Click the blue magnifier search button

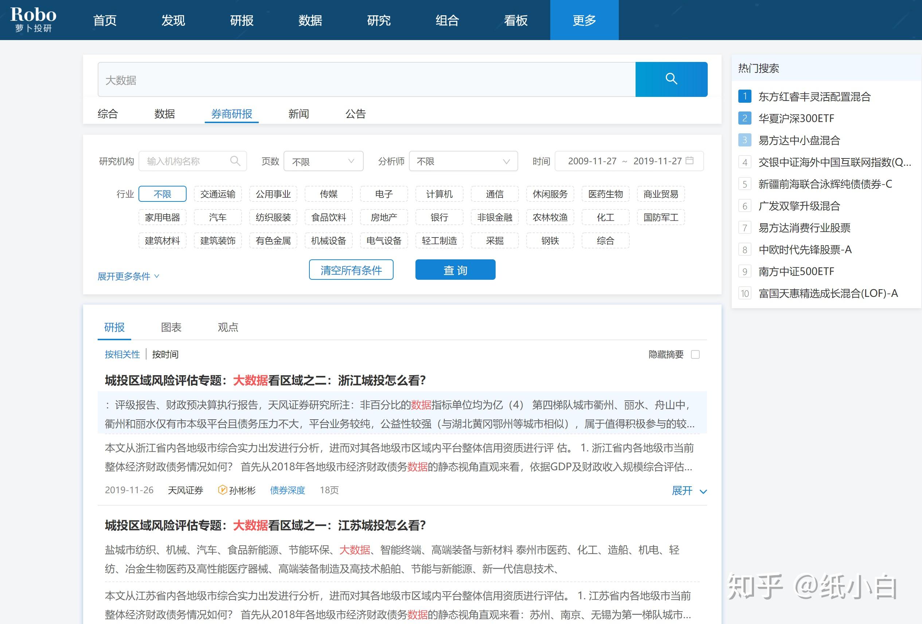pos(671,79)
